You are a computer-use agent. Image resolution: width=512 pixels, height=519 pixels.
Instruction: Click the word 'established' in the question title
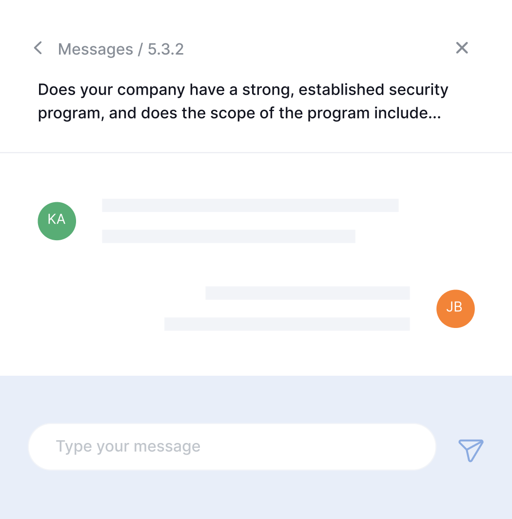pos(341,90)
